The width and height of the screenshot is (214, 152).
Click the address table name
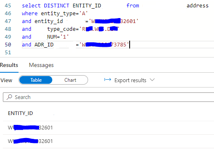coord(198,6)
